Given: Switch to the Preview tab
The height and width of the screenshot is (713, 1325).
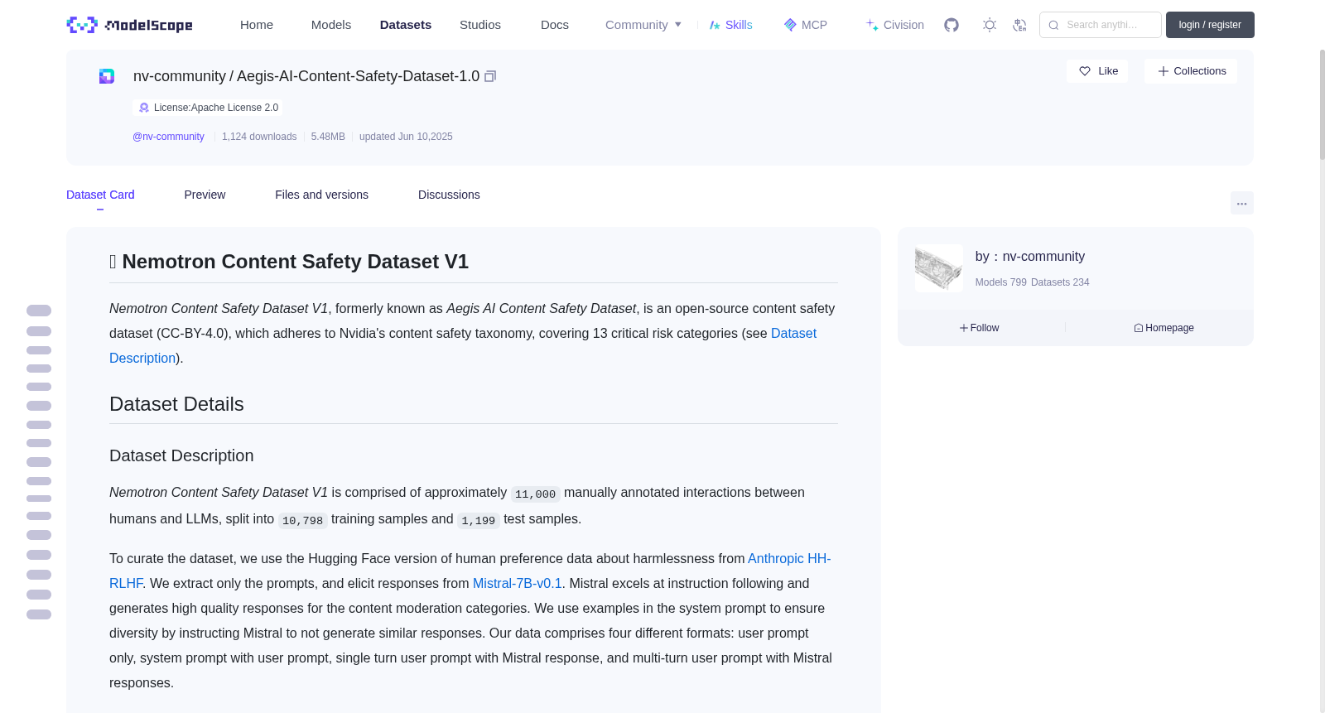Looking at the screenshot, I should pos(205,195).
